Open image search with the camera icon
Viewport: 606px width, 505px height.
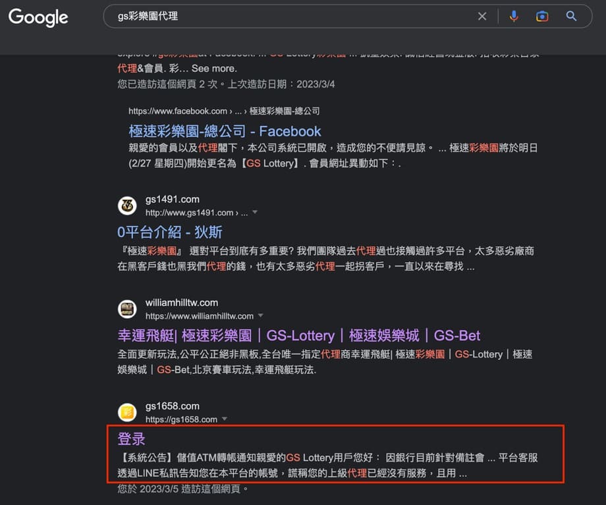[542, 16]
